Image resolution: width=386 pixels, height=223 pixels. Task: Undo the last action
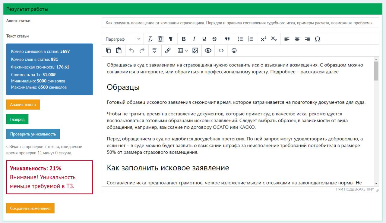[131, 51]
